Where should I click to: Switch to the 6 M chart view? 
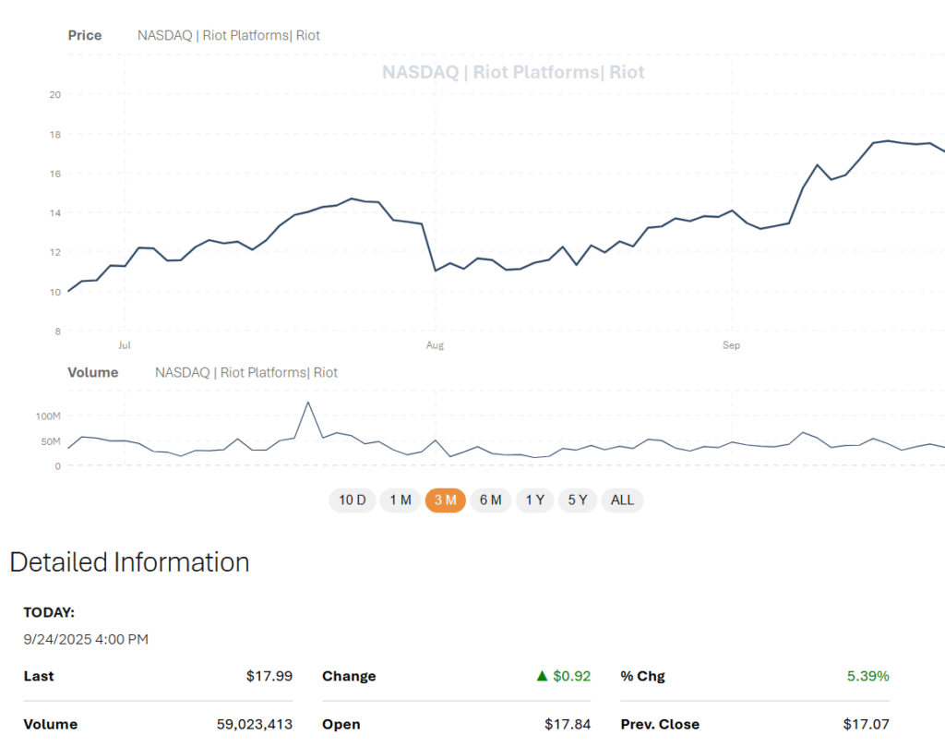click(490, 500)
